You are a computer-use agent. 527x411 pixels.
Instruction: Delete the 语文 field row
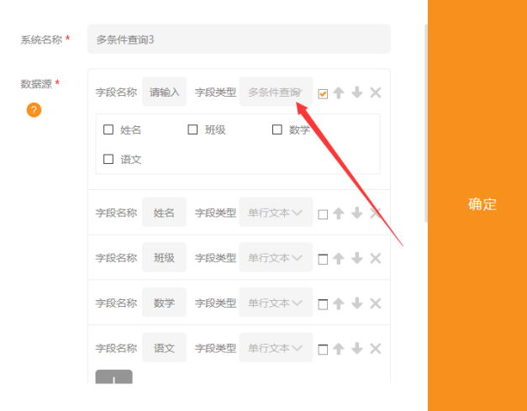pyautogui.click(x=376, y=348)
